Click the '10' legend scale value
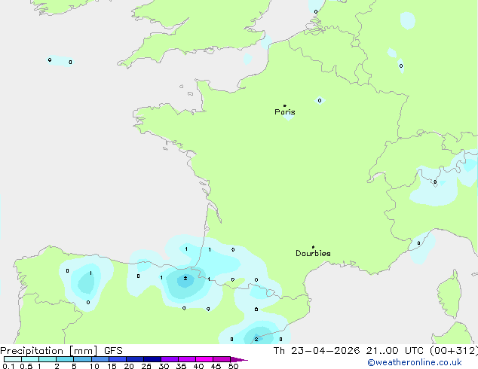Screen dimensions: 478x369 [x=94, y=366]
